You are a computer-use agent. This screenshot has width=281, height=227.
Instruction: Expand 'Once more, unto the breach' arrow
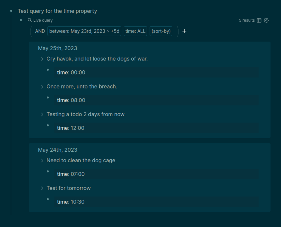tap(42, 87)
